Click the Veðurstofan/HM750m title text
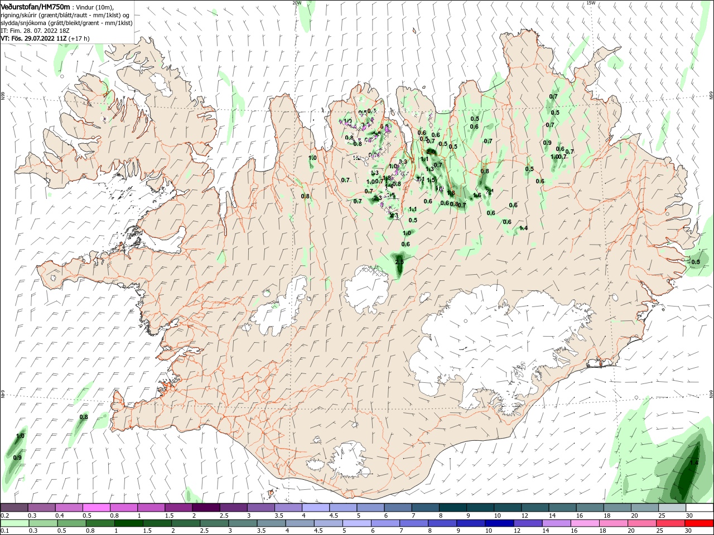The image size is (714, 535). pos(35,6)
